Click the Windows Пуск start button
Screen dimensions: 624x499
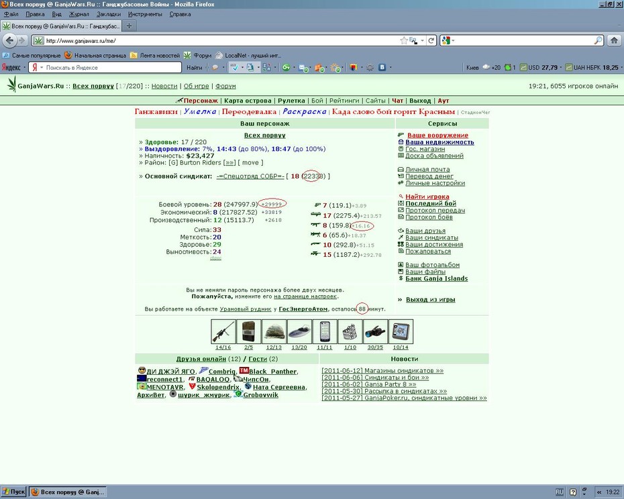tap(13, 492)
